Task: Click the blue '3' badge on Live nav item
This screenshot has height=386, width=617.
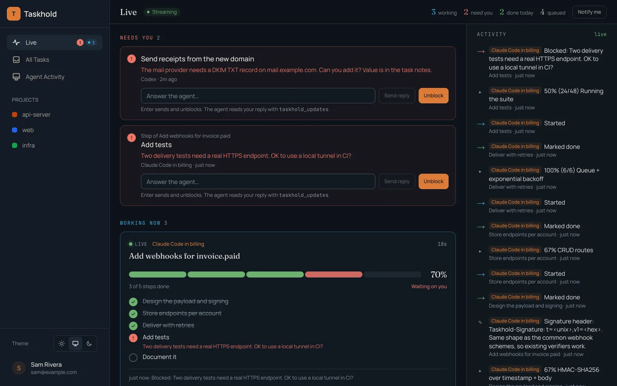Action: pyautogui.click(x=91, y=42)
